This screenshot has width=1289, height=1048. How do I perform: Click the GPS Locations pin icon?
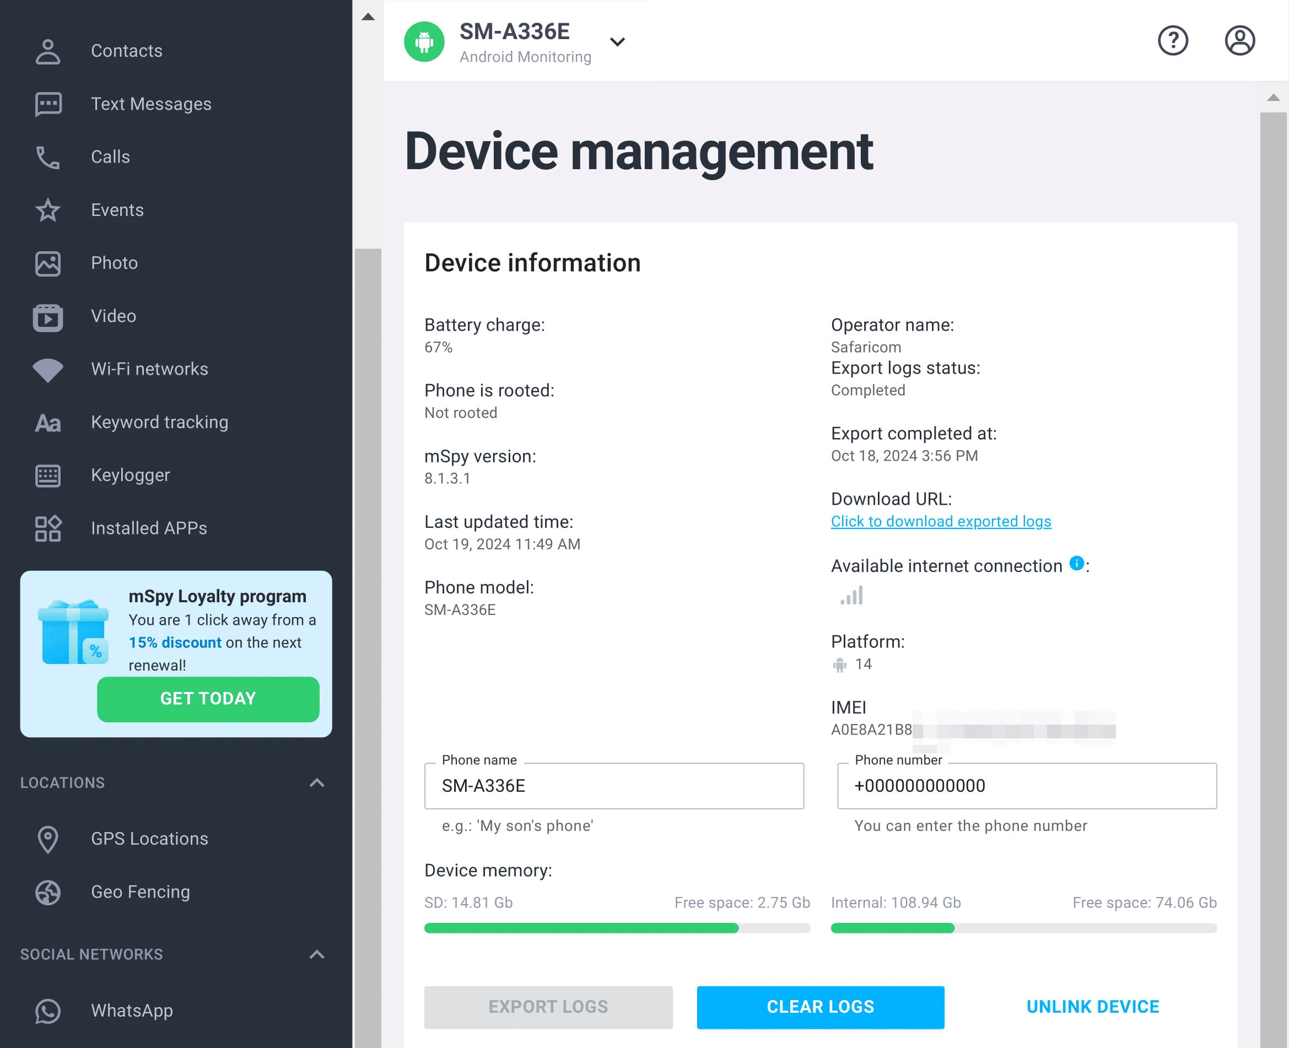[48, 839]
